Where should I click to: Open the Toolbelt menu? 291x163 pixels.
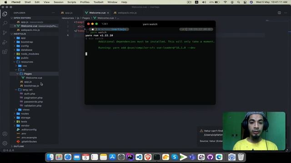(98, 2)
